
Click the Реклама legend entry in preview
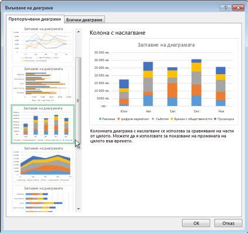107,119
